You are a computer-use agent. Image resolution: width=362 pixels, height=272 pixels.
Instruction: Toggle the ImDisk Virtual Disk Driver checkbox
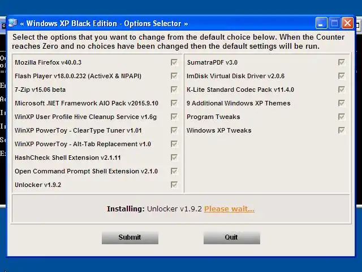[x=342, y=76]
